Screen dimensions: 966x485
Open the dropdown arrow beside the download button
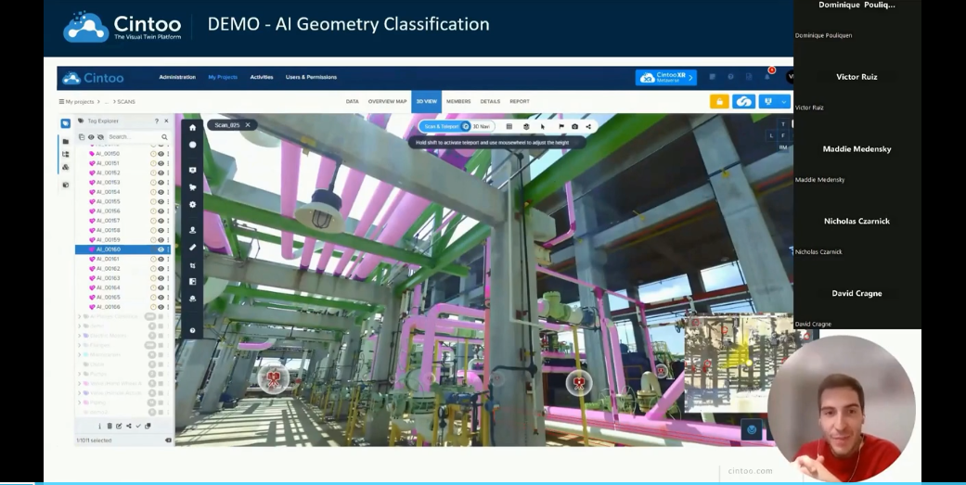pos(784,102)
